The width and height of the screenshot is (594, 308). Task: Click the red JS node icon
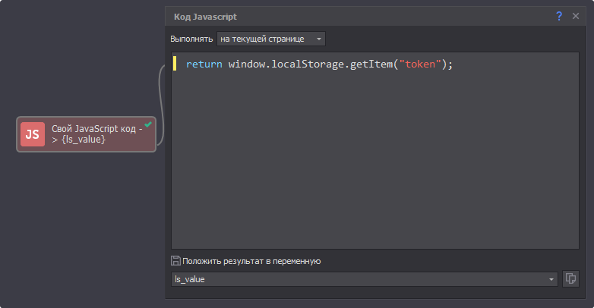[x=33, y=134]
